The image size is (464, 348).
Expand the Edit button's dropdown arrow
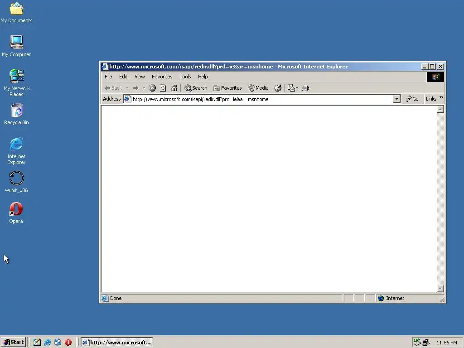pos(297,88)
